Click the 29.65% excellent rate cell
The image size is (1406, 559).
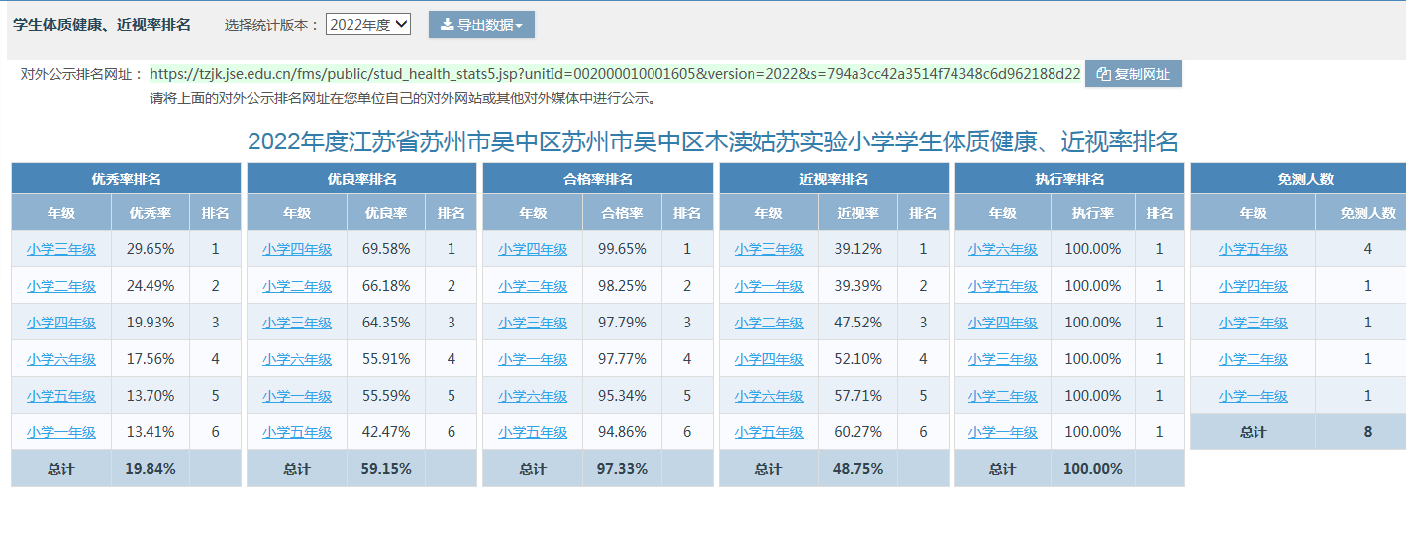click(151, 249)
